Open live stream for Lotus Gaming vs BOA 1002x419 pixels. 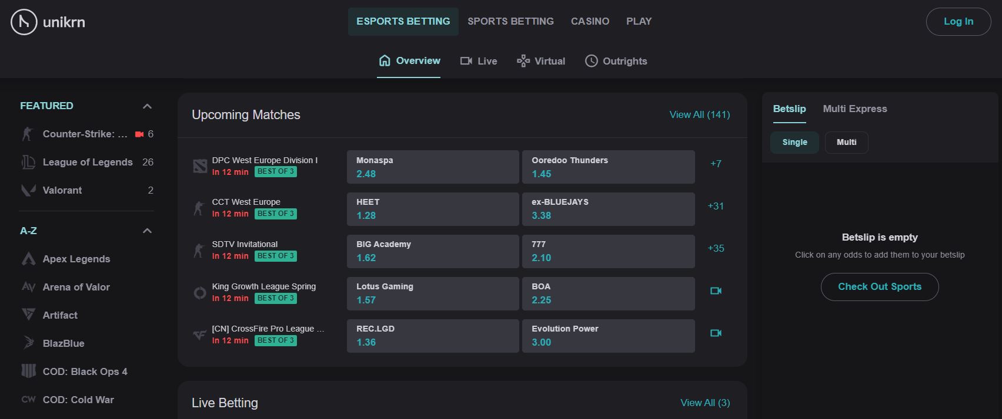tap(716, 290)
